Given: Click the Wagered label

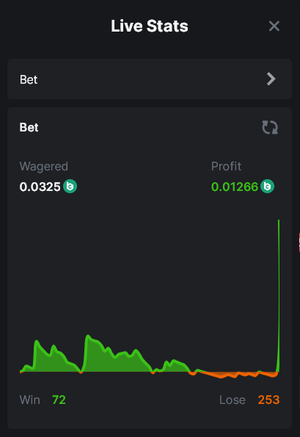Looking at the screenshot, I should tap(44, 167).
